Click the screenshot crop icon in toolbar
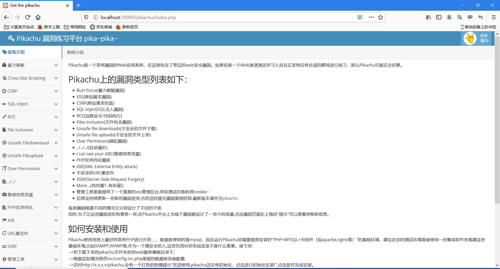The height and width of the screenshot is (269, 500). [x=460, y=17]
